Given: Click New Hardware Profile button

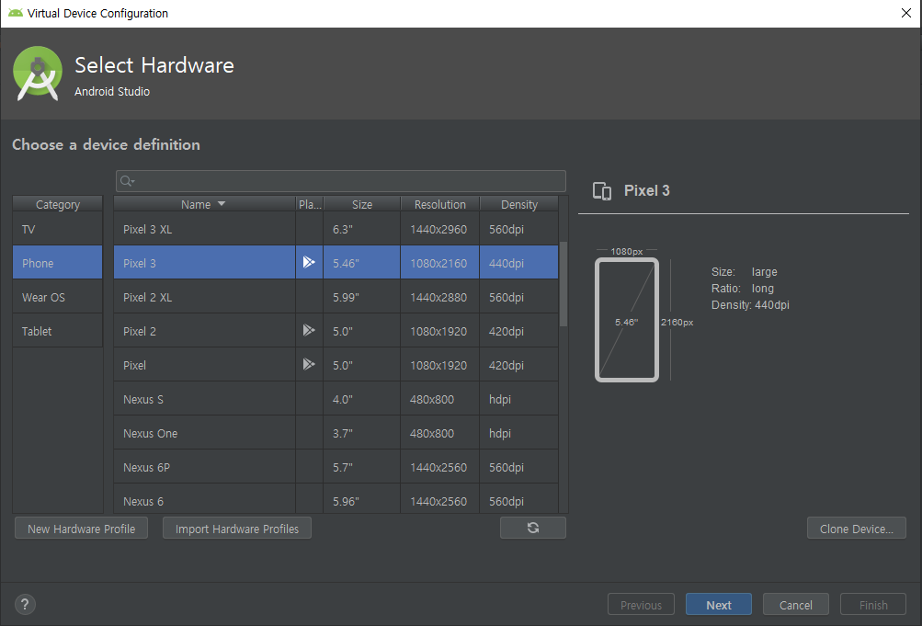Looking at the screenshot, I should pos(81,529).
